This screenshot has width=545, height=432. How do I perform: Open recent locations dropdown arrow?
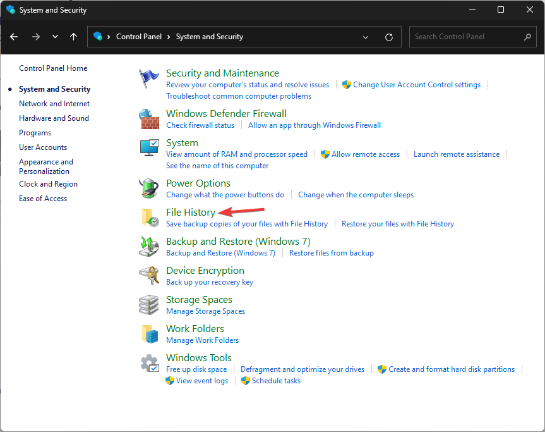[x=56, y=37]
